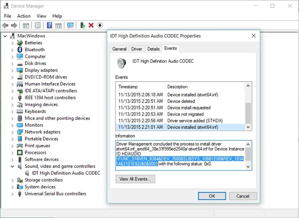
Task: Click the Processors chip icon
Action: click(20, 152)
